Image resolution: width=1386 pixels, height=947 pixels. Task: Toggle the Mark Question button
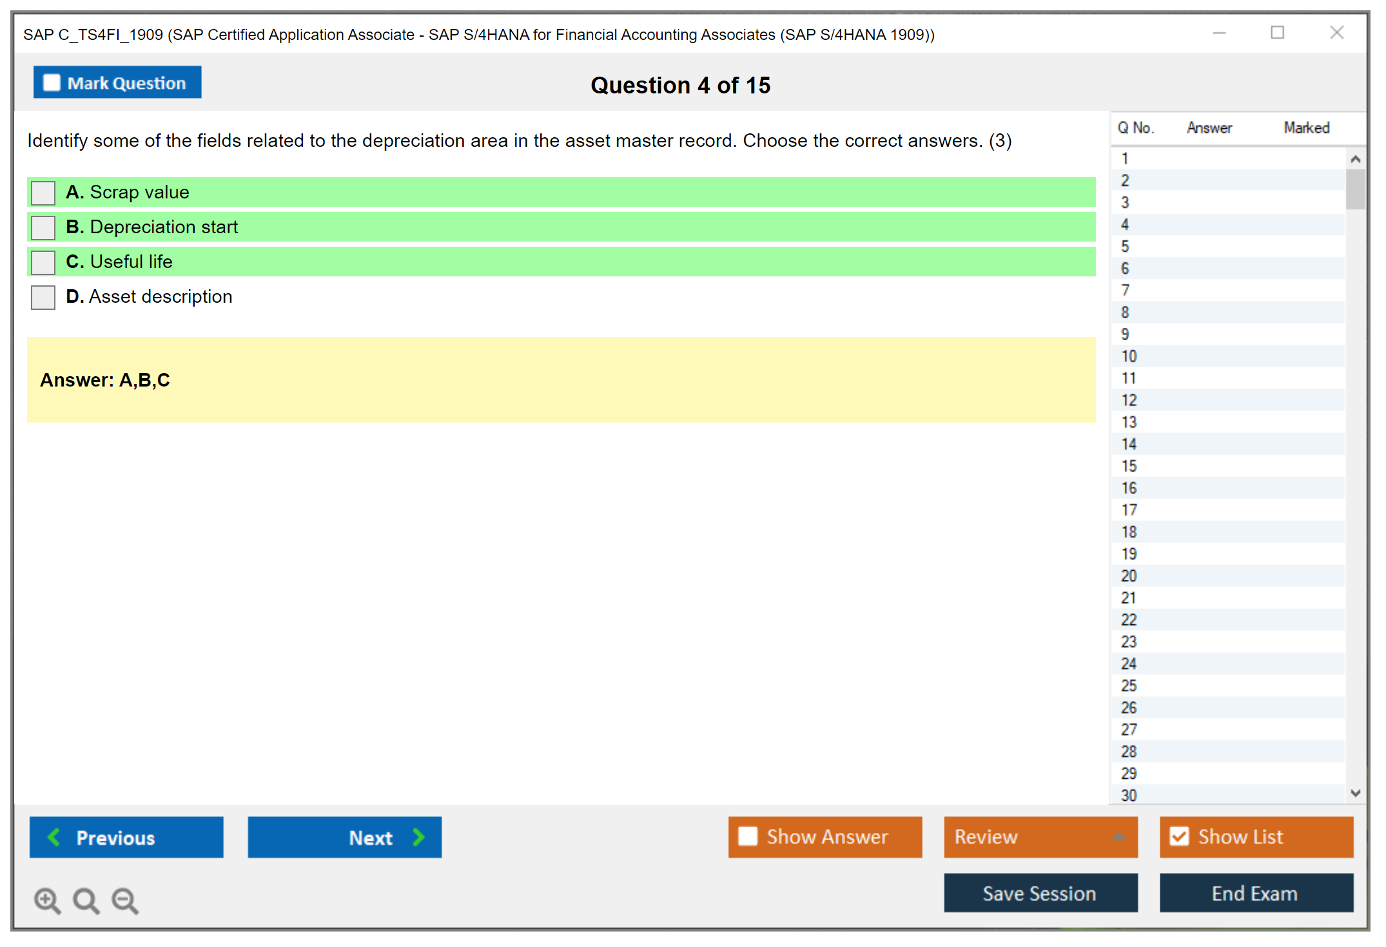coord(117,82)
